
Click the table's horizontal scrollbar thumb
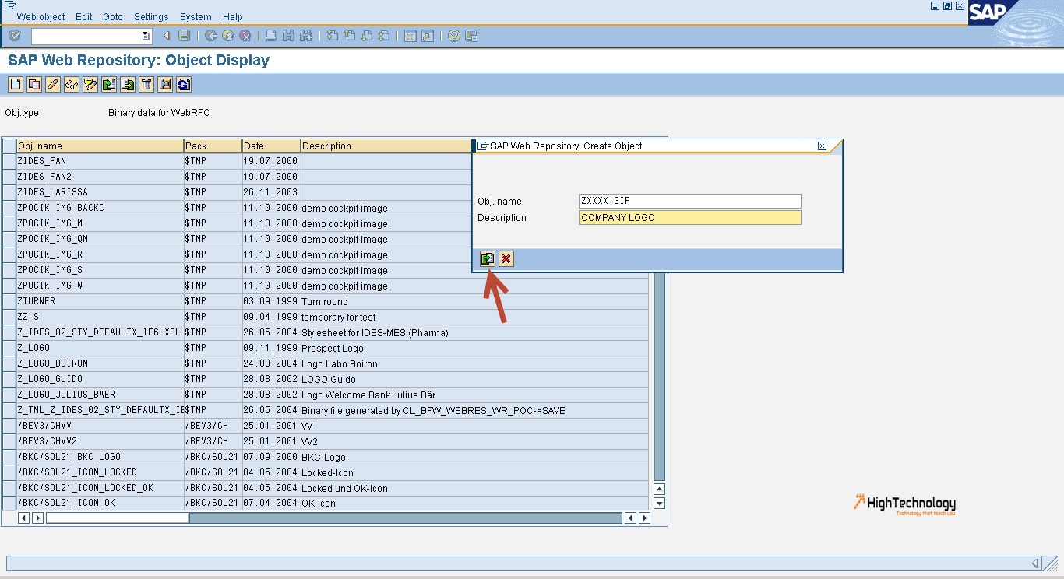click(118, 518)
